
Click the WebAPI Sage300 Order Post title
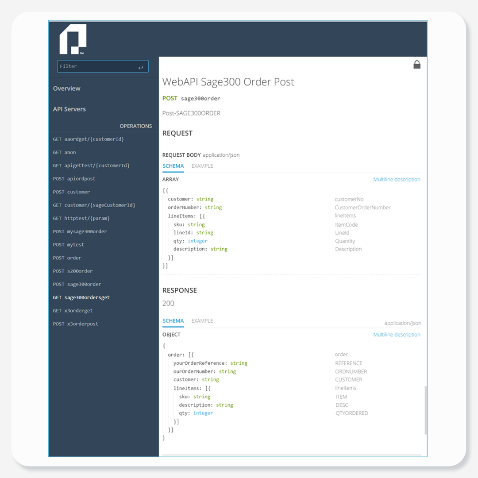(x=228, y=82)
